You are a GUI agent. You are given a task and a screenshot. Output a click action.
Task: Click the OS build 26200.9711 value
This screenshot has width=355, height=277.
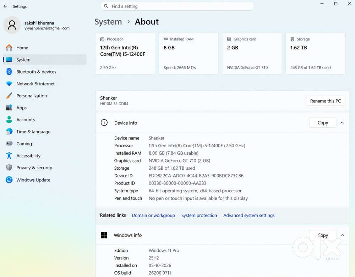[x=160, y=273]
